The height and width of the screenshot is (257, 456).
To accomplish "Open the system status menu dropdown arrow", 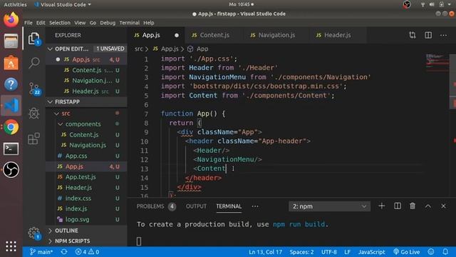I will point(450,5).
